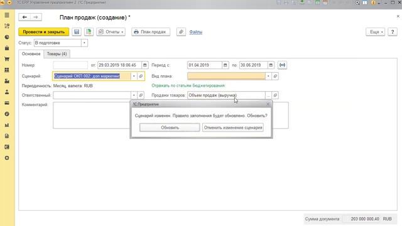Viewport: 402px width, 226px height.
Task: Open the Отчеты dropdown menu
Action: click(111, 32)
